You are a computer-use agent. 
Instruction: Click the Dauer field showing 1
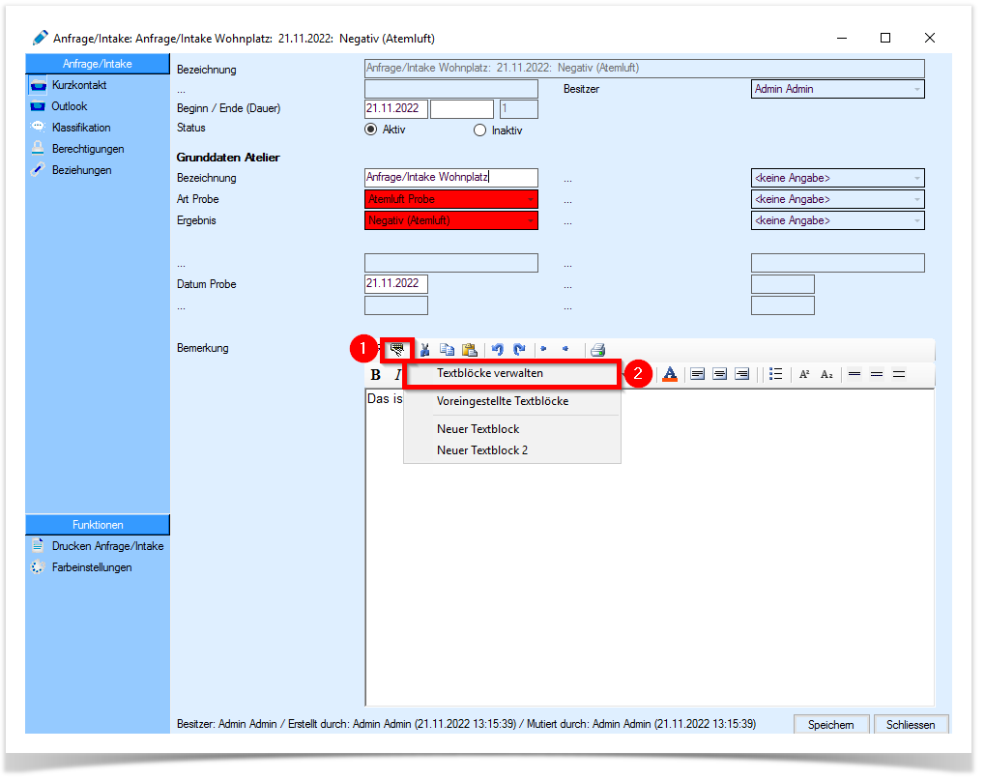(519, 108)
